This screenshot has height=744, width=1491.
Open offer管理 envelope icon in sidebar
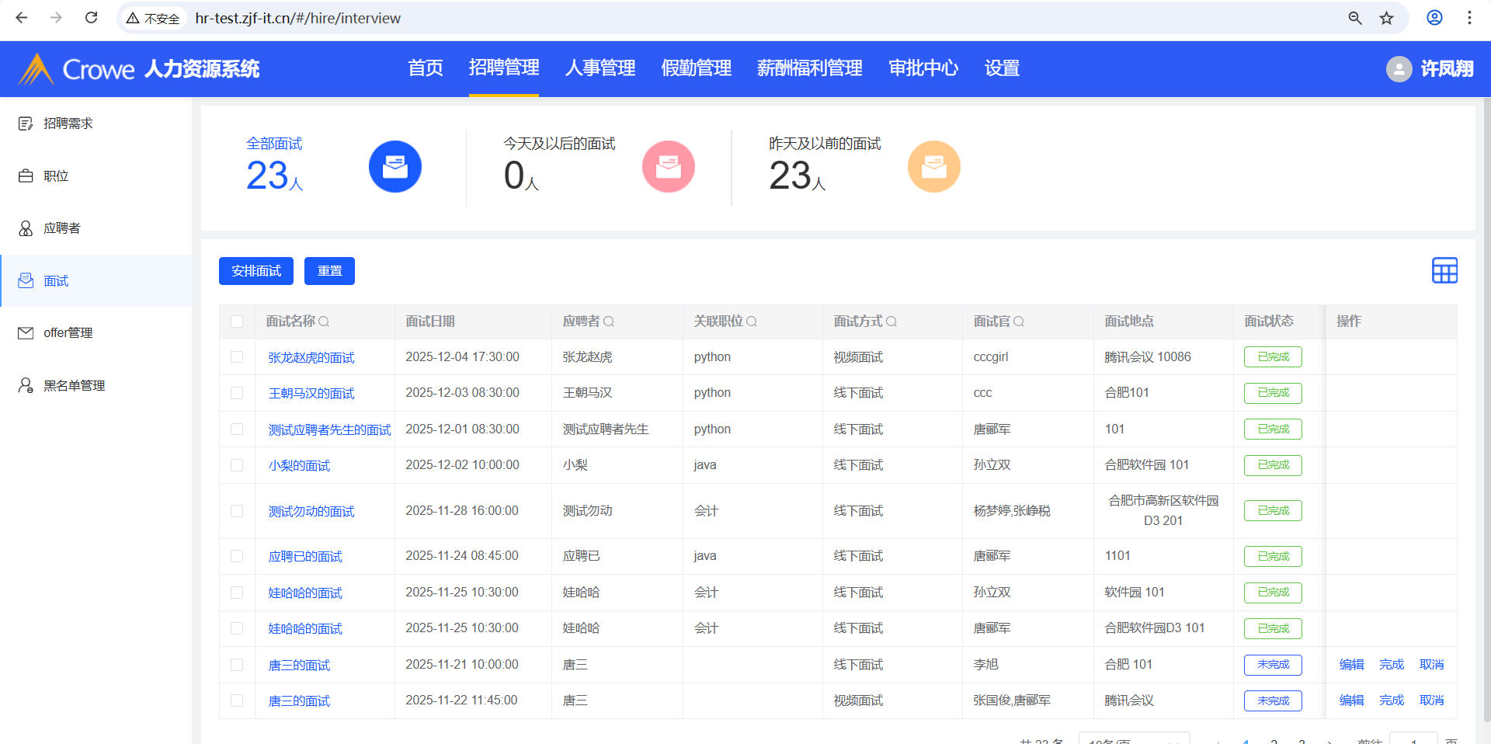coord(26,333)
